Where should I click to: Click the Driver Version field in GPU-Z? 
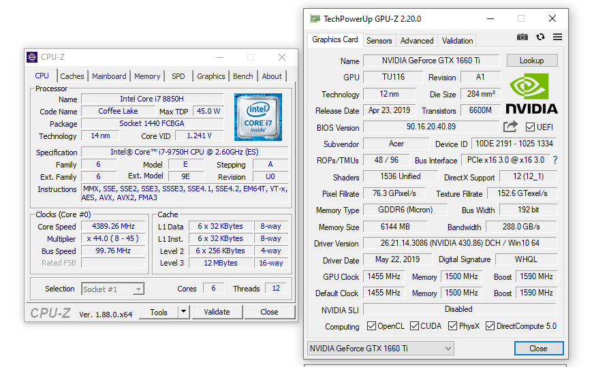460,243
